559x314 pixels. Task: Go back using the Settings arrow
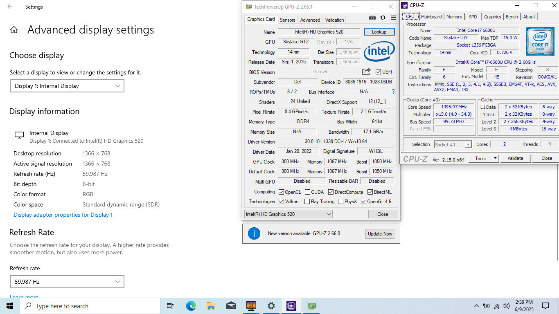[10, 7]
